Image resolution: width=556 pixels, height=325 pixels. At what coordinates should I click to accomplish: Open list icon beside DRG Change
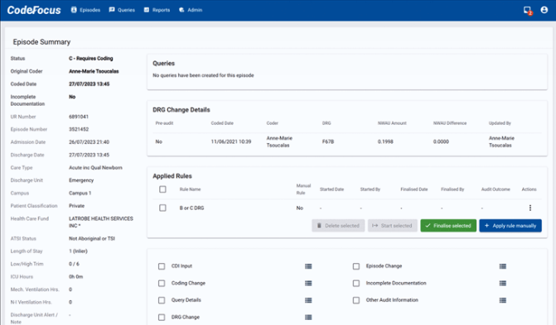pos(308,318)
